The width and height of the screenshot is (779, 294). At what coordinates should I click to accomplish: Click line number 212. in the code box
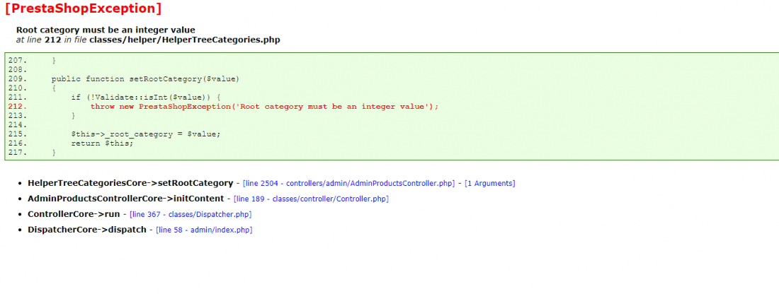17,107
